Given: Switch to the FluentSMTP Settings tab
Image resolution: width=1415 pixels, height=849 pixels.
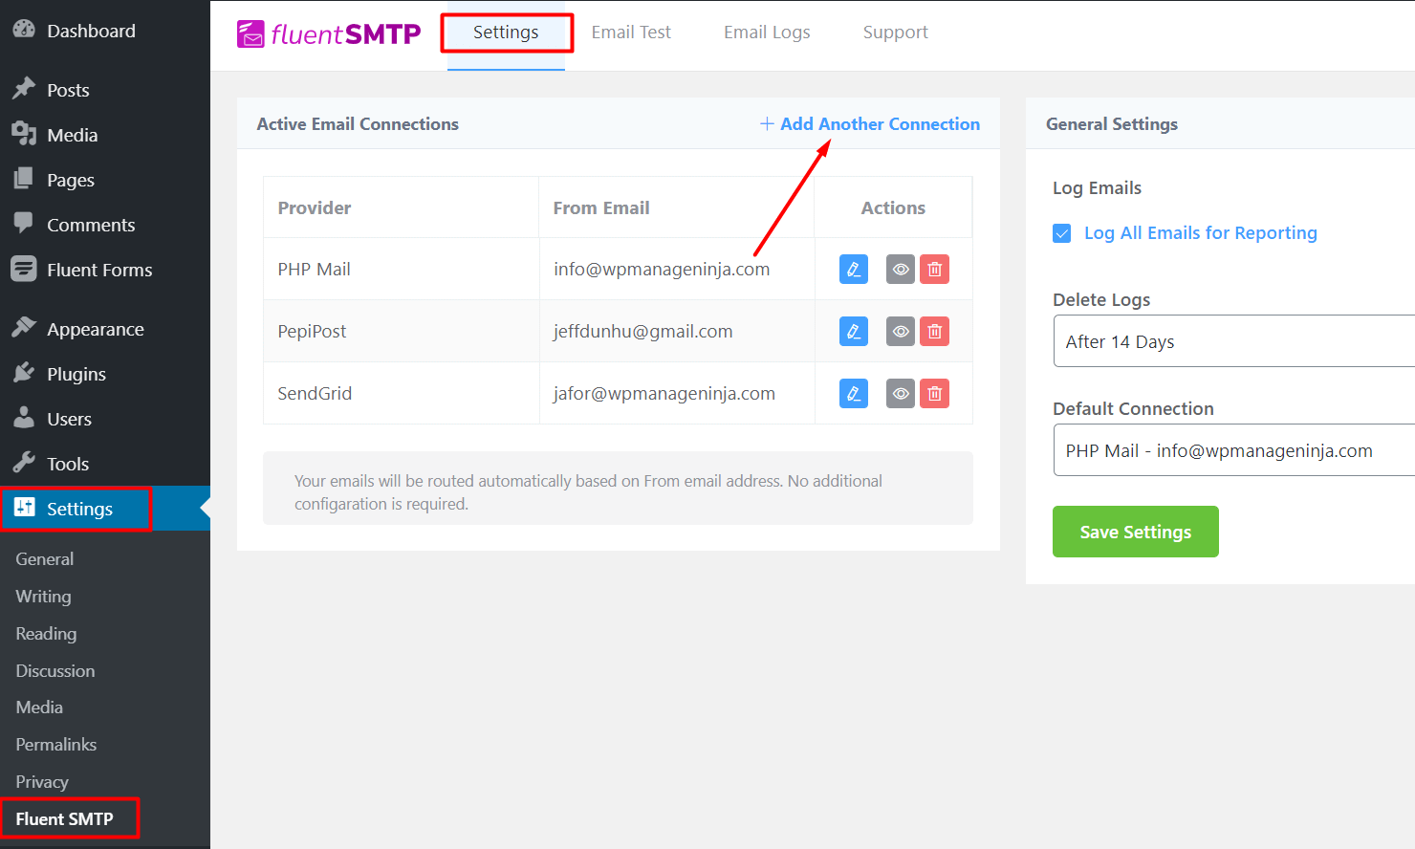Looking at the screenshot, I should coord(506,33).
